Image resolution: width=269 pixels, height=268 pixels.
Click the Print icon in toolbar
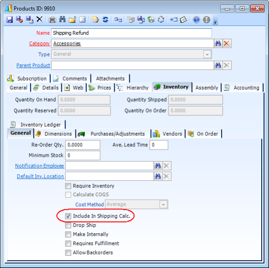click(x=53, y=20)
